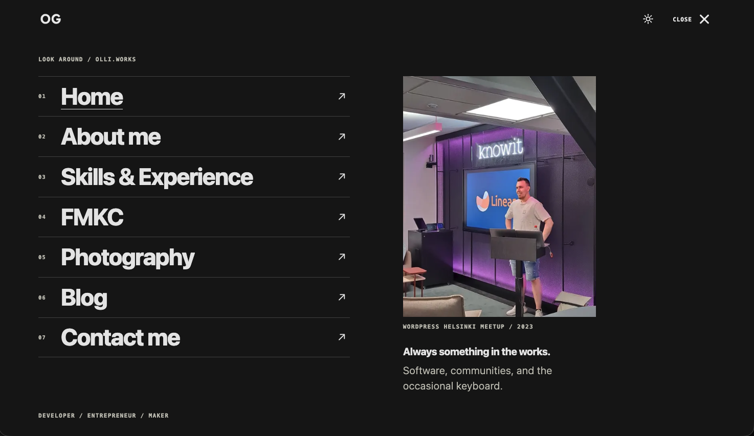The image size is (754, 436).
Task: Click the OG logo in the header
Action: pos(51,19)
